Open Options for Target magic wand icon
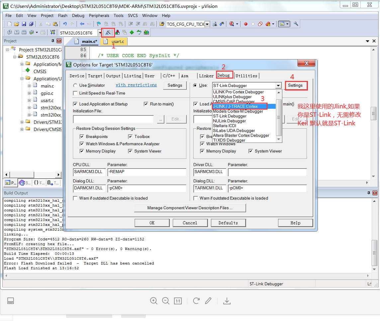Viewport: 380px width, 321px height. (108, 32)
